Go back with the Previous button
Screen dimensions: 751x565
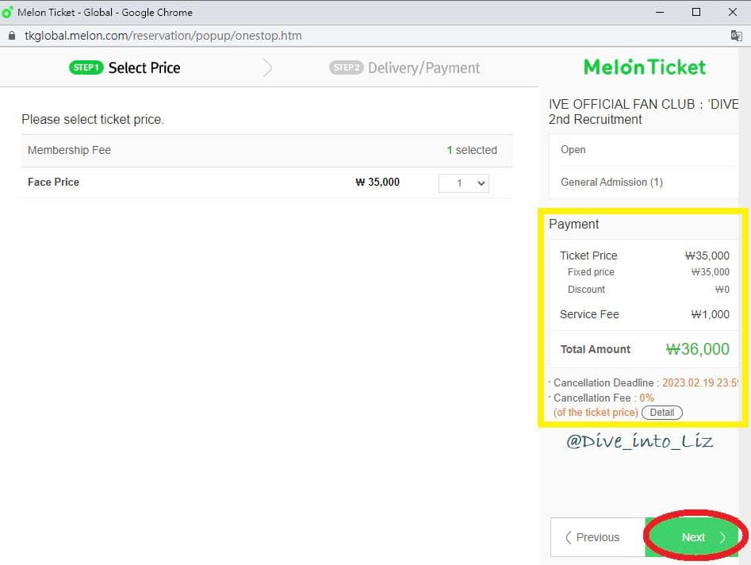click(x=598, y=536)
